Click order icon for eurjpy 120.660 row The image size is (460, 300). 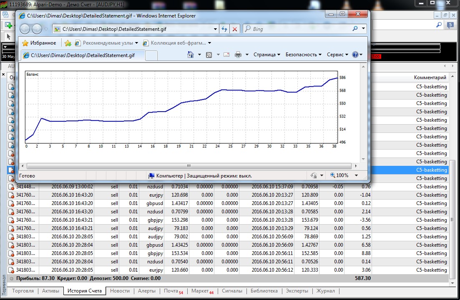pos(11,270)
